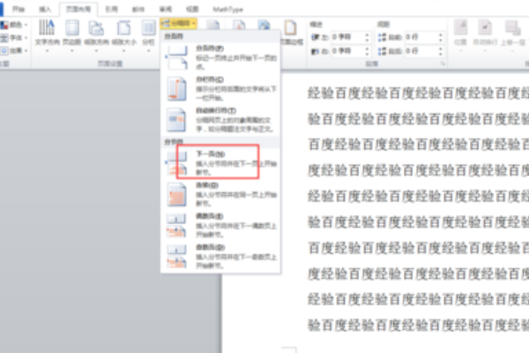The width and height of the screenshot is (529, 353).
Task: Open the 开始 (Home) ribbon tab
Action: click(x=19, y=9)
